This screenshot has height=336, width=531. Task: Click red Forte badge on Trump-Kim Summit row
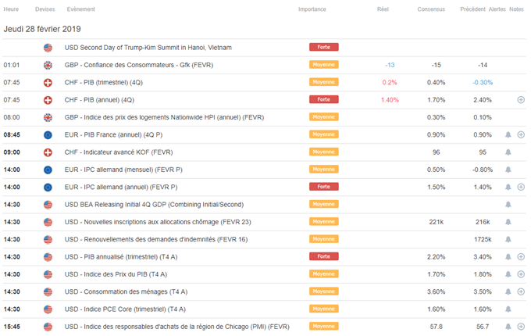tap(324, 47)
